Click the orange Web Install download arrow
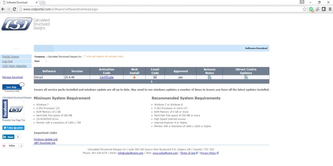Image resolution: width=333 pixels, height=166 pixels. pos(135,77)
